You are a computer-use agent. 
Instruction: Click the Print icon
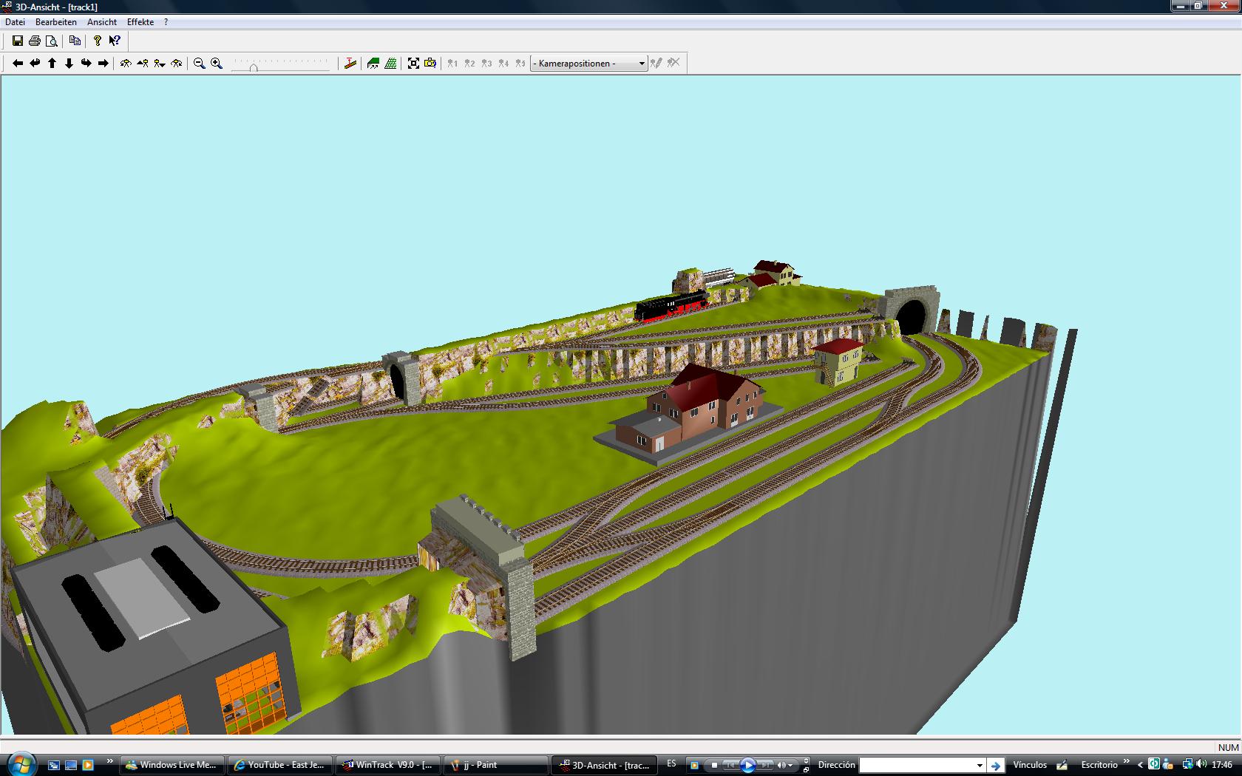tap(35, 41)
